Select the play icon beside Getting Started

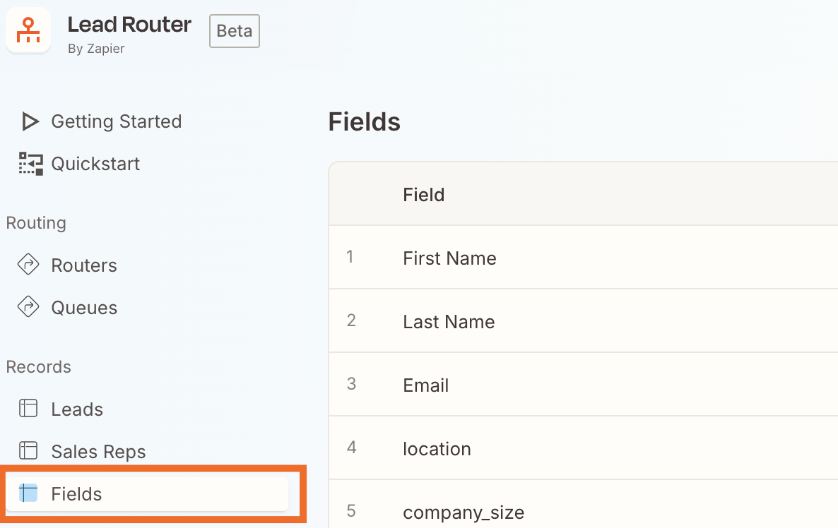(29, 121)
